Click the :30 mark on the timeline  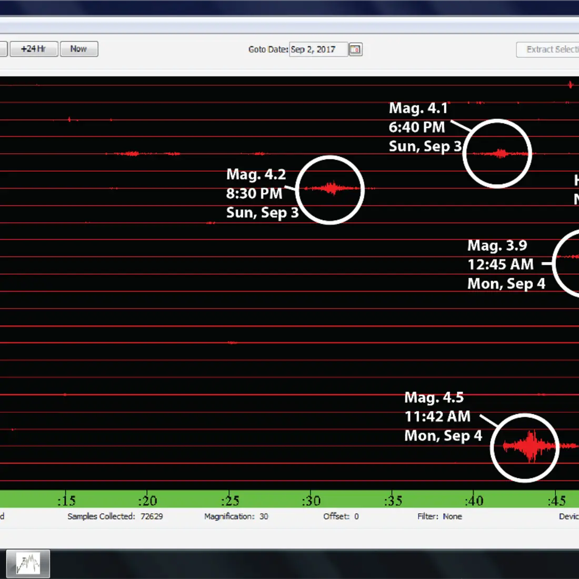311,501
